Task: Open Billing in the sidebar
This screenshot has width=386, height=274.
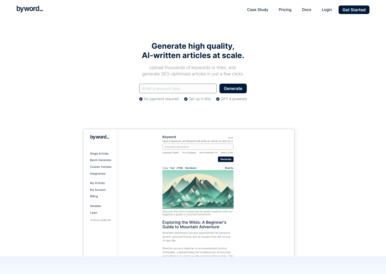Action: coord(94,196)
